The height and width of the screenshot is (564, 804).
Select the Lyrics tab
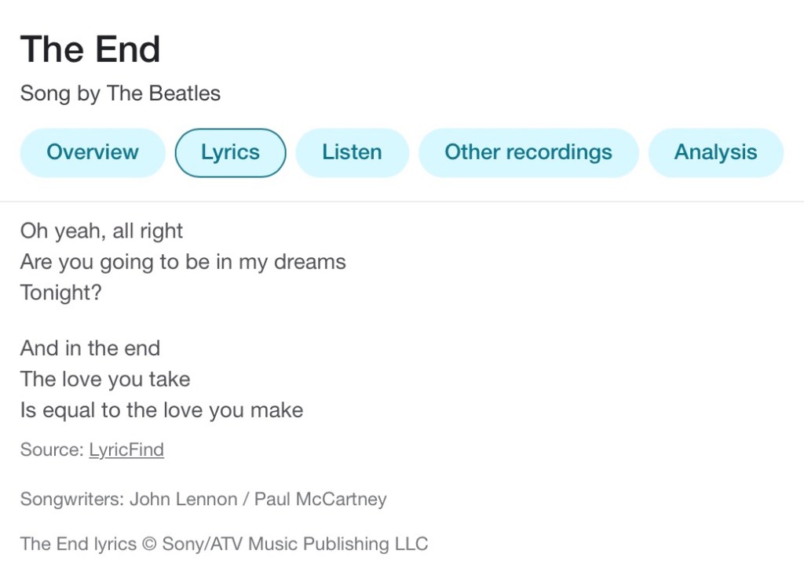230,152
